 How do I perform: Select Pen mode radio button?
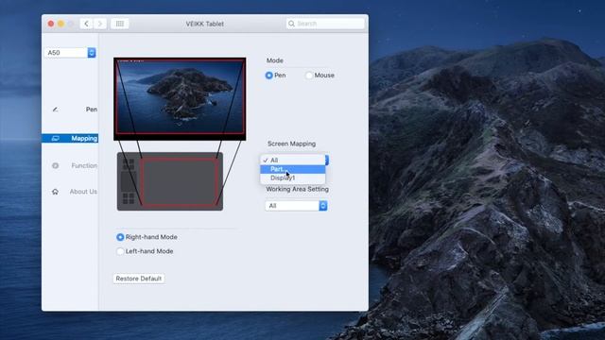point(268,76)
